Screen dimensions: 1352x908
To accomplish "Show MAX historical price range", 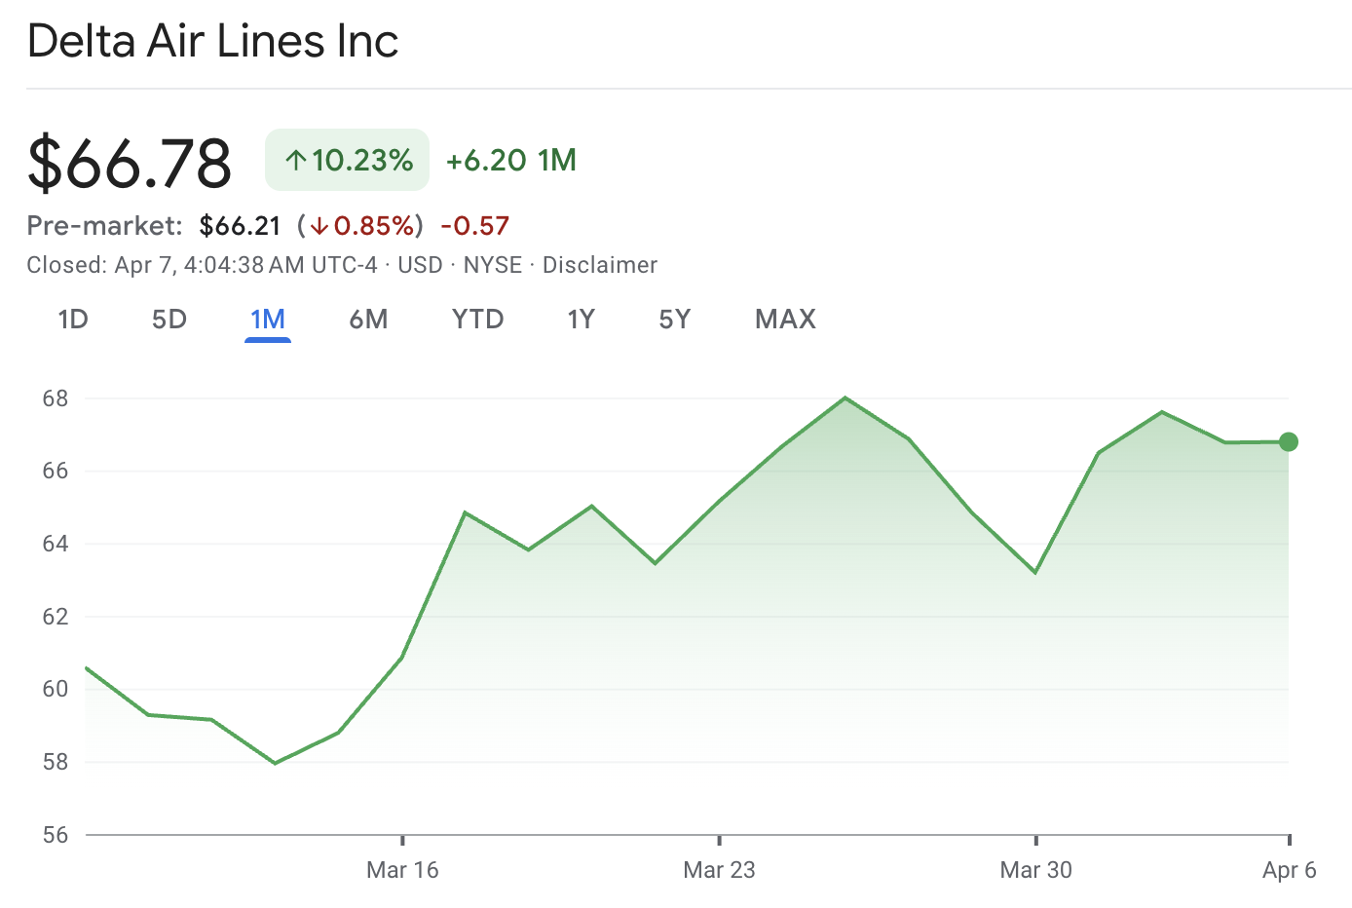I will tap(785, 320).
